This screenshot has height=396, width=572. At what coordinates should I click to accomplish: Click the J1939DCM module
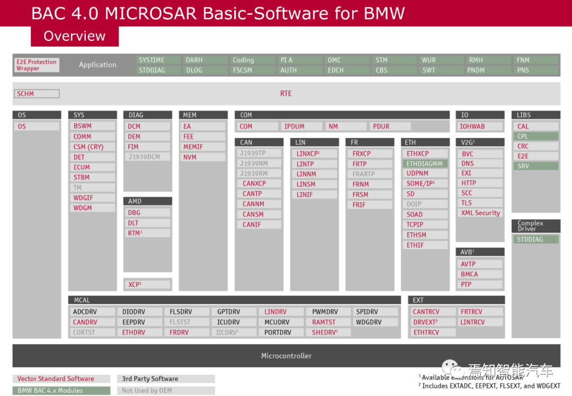(x=148, y=157)
